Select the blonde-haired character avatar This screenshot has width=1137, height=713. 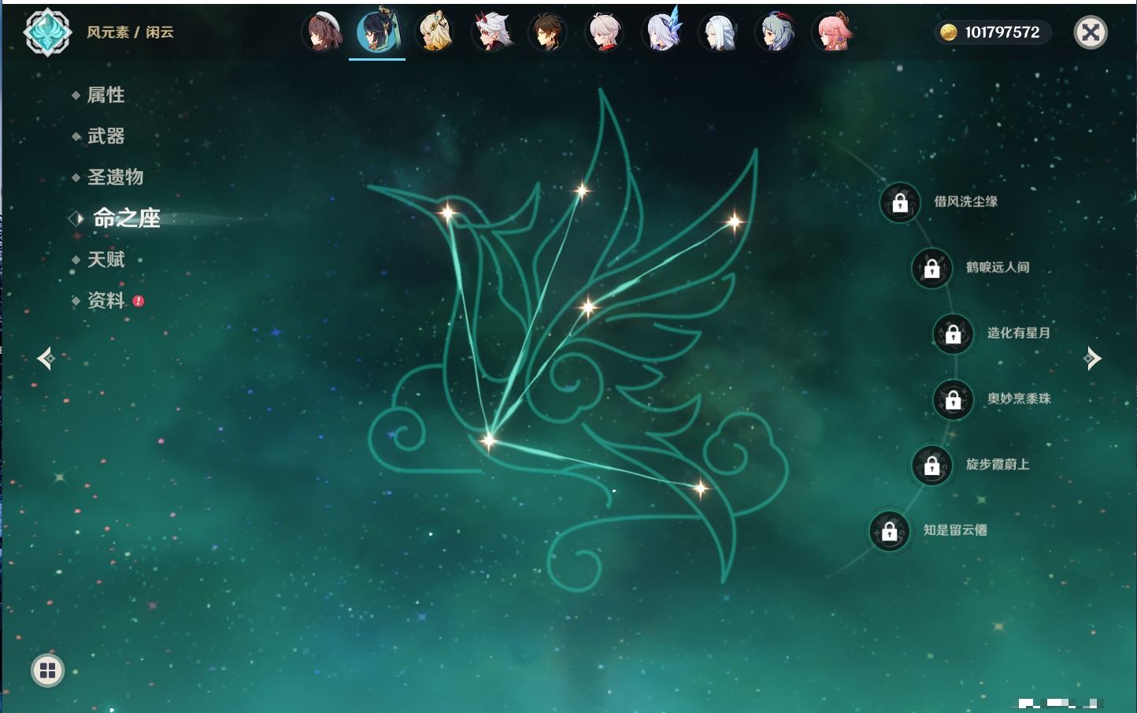click(x=435, y=32)
